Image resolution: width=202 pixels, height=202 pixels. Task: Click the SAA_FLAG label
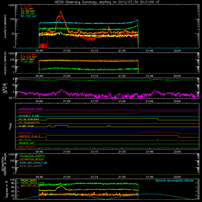click(25, 133)
